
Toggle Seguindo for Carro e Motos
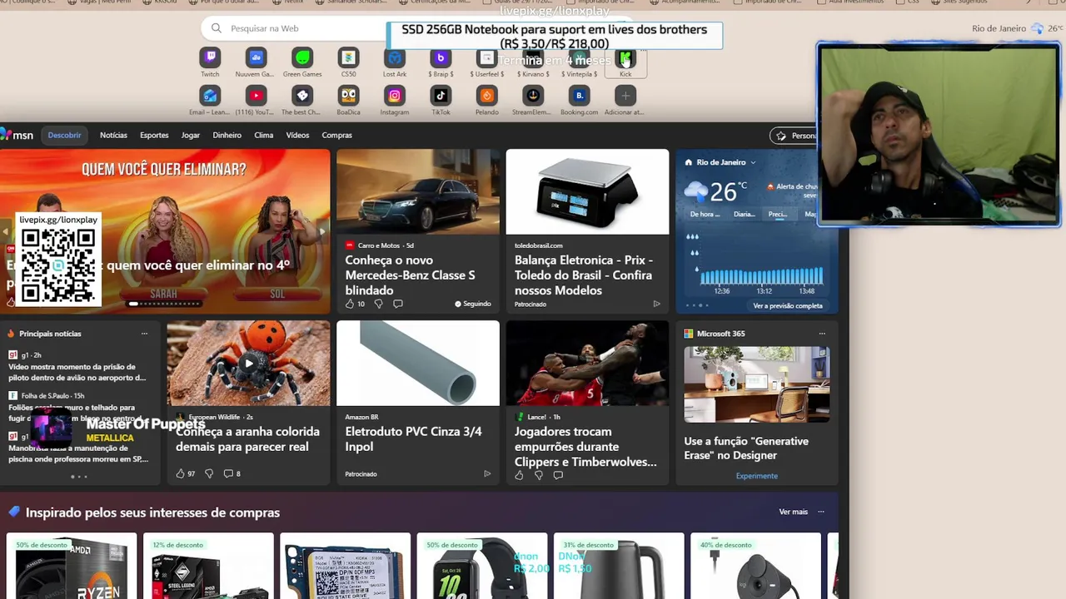(473, 304)
